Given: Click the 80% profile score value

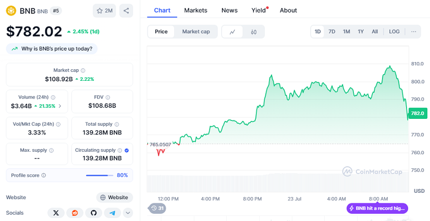Looking at the screenshot, I should [122, 175].
